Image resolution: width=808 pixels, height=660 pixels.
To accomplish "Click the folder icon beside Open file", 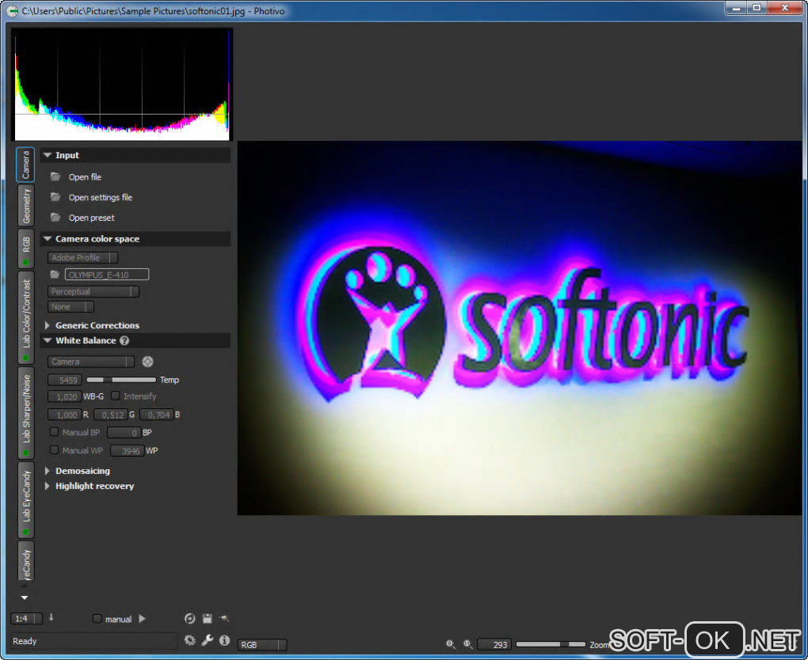I will tap(55, 176).
